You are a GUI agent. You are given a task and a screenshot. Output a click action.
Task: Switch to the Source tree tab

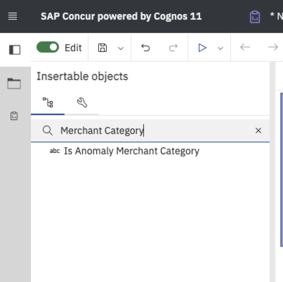(x=48, y=102)
